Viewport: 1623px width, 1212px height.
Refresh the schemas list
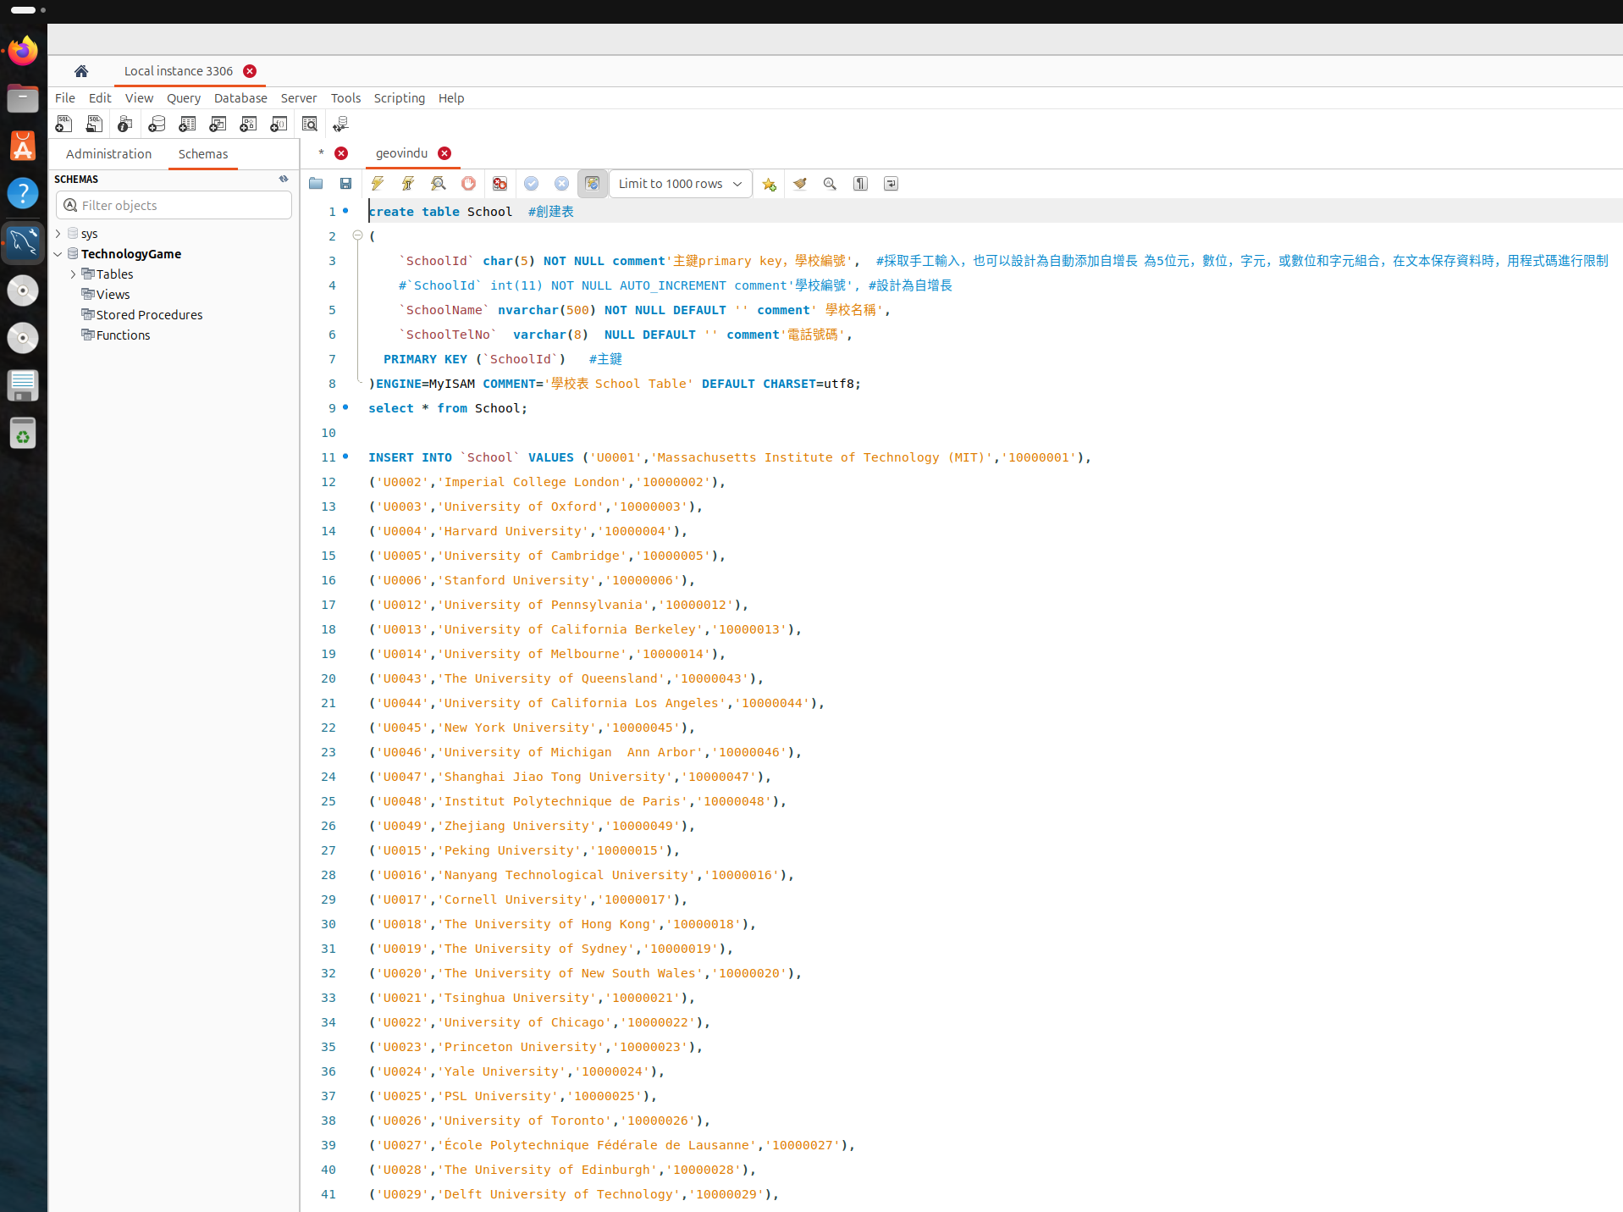pos(284,179)
